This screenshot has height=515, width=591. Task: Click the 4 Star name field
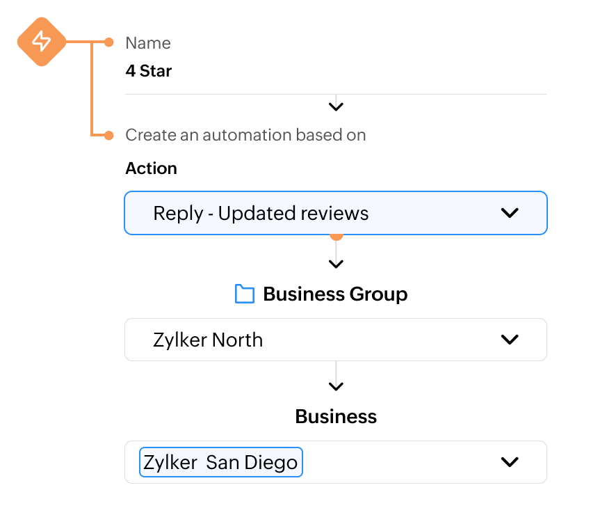(149, 71)
